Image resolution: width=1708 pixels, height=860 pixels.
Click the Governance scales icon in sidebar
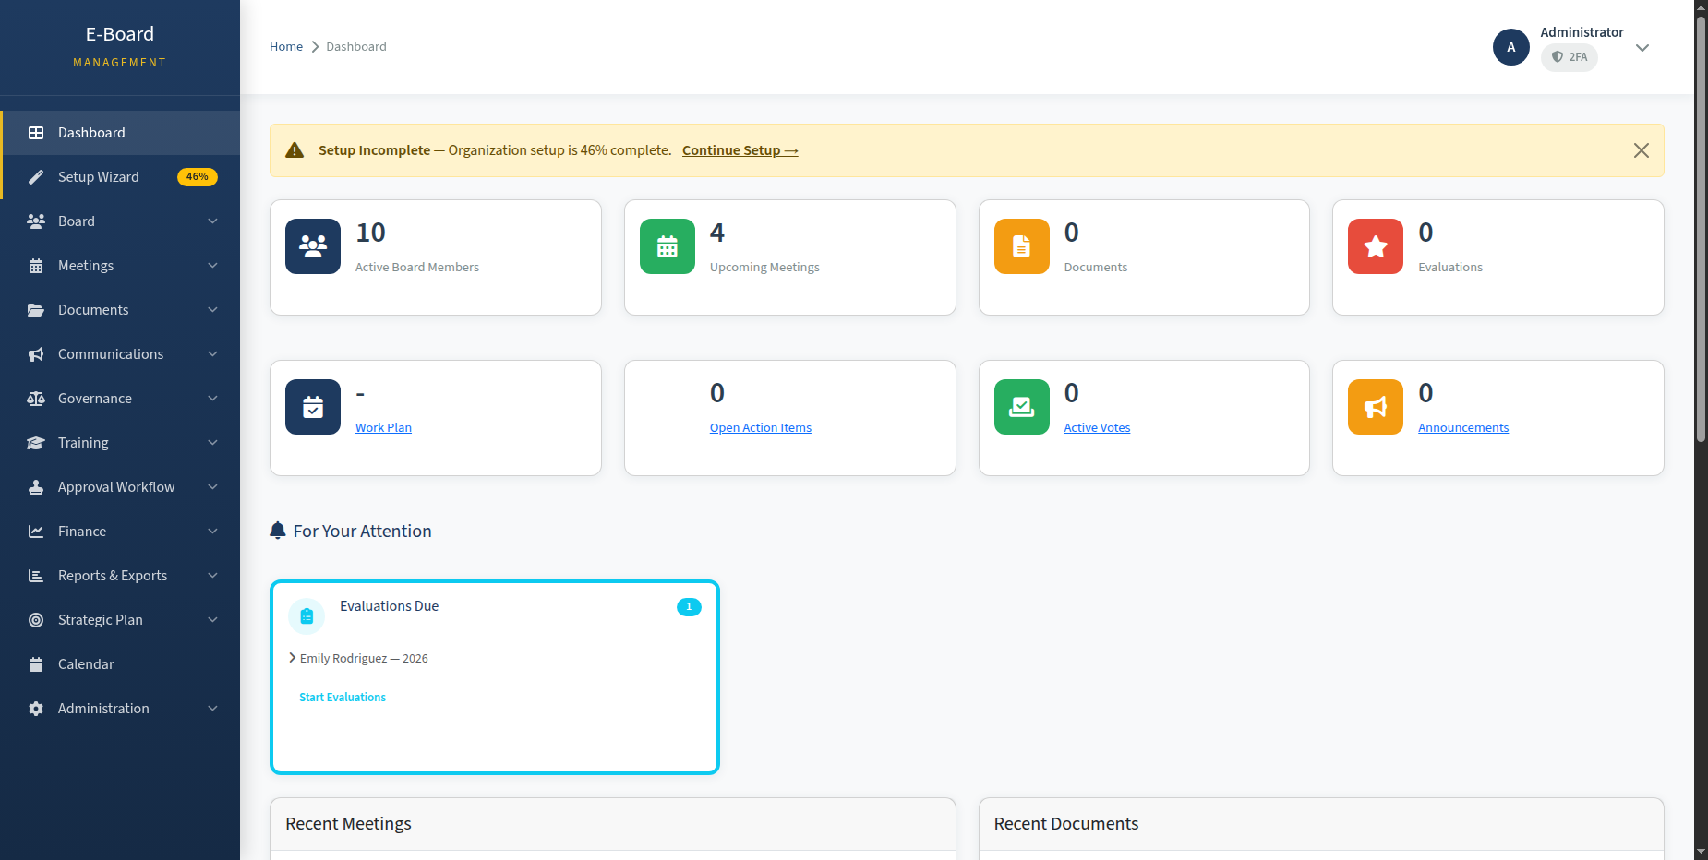click(36, 399)
